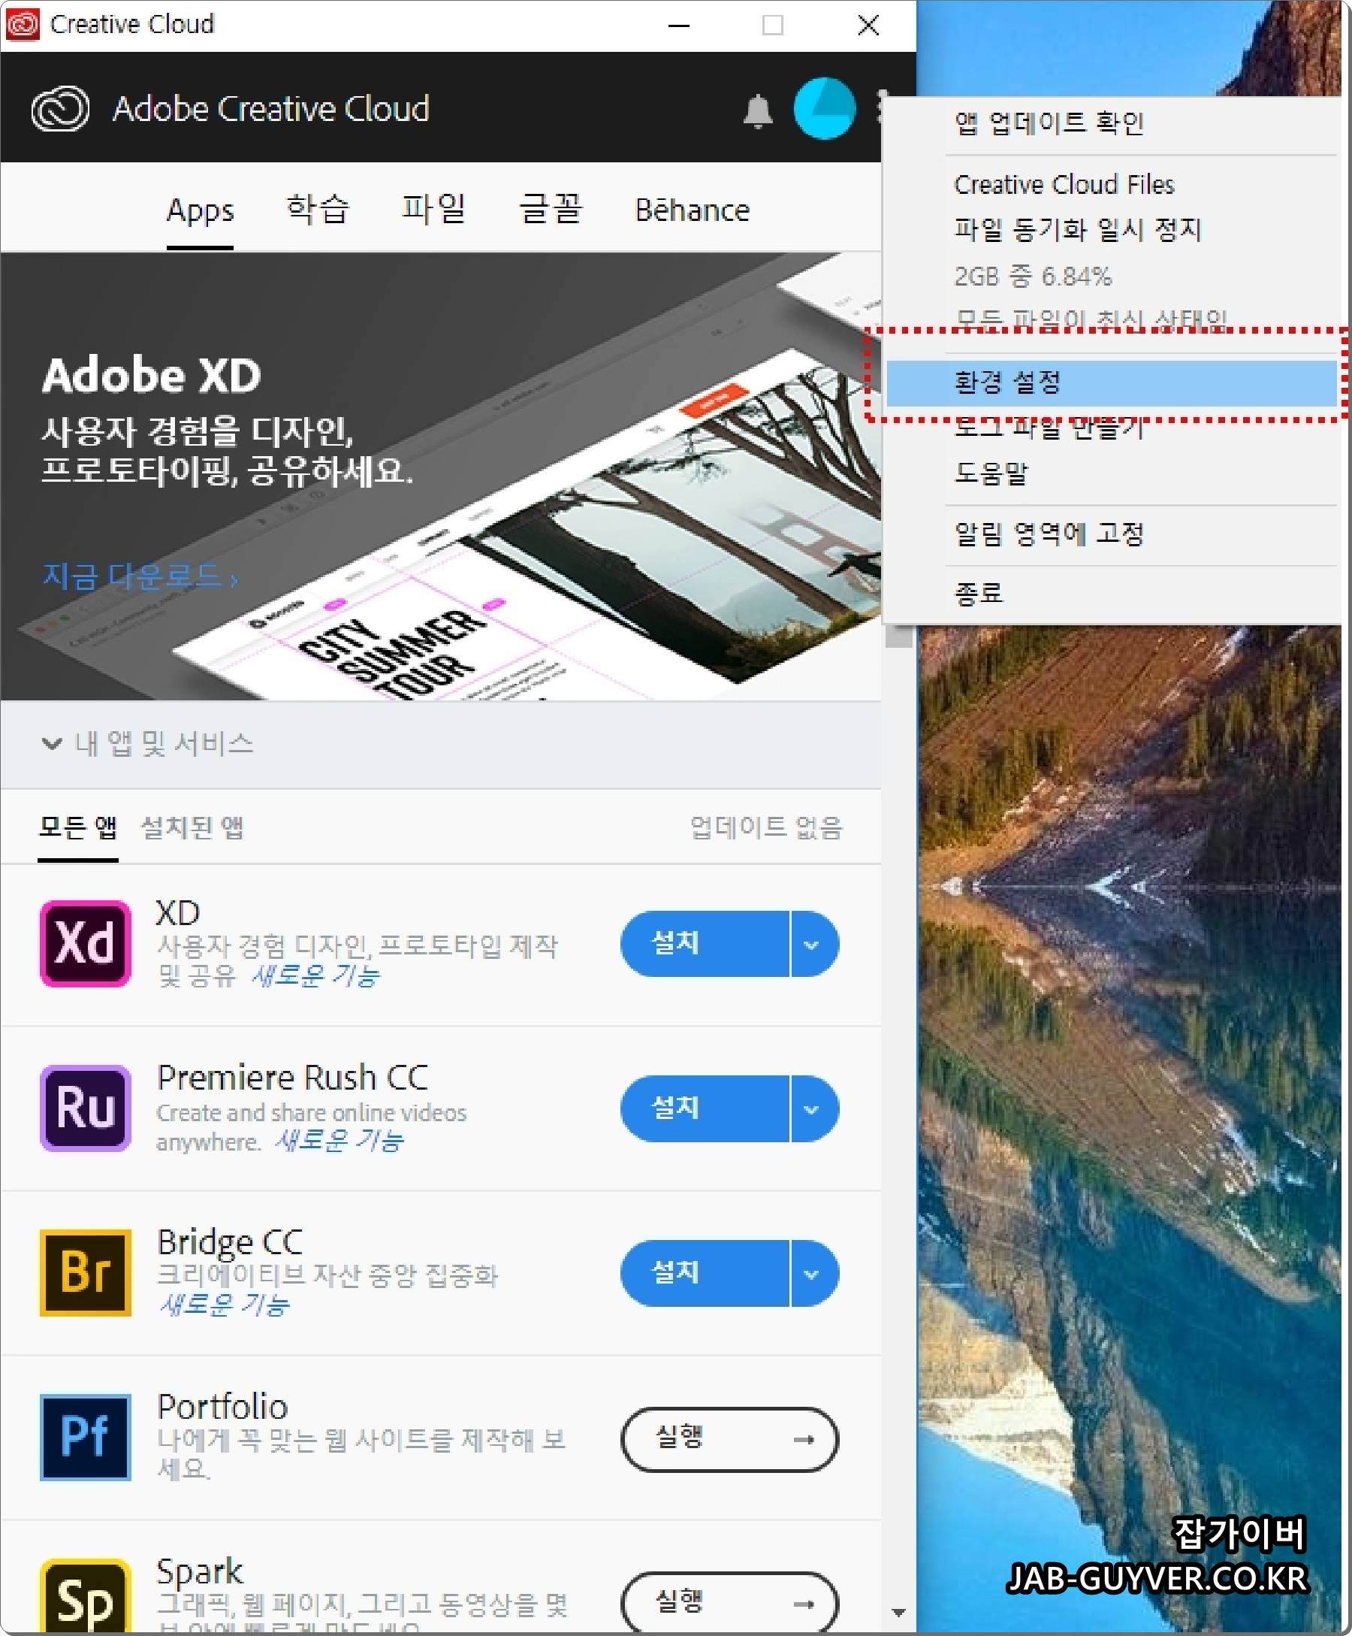Switch to the Behance tab

(693, 210)
